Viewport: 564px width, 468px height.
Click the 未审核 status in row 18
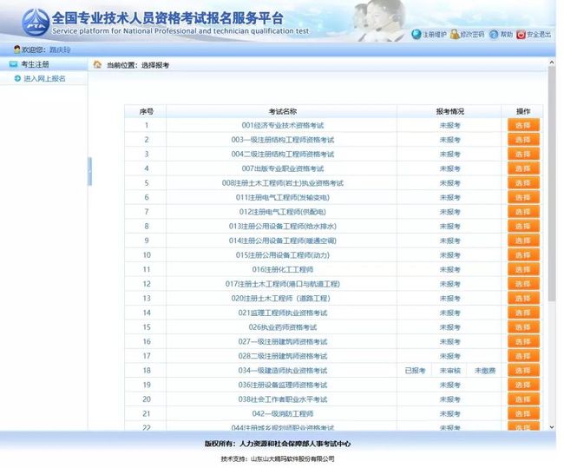click(449, 371)
